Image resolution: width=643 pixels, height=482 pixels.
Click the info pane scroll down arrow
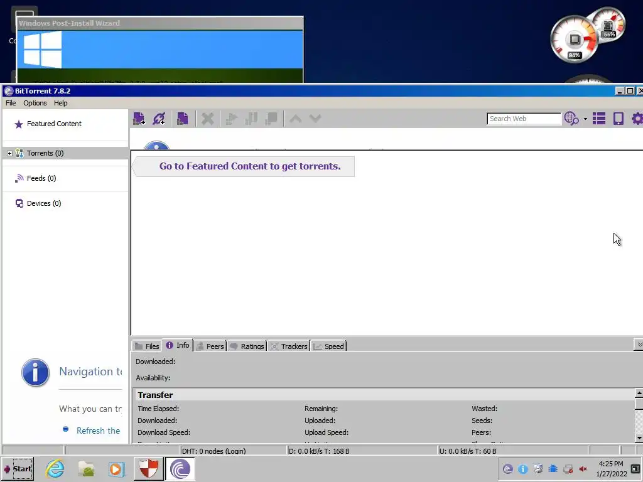(639, 437)
